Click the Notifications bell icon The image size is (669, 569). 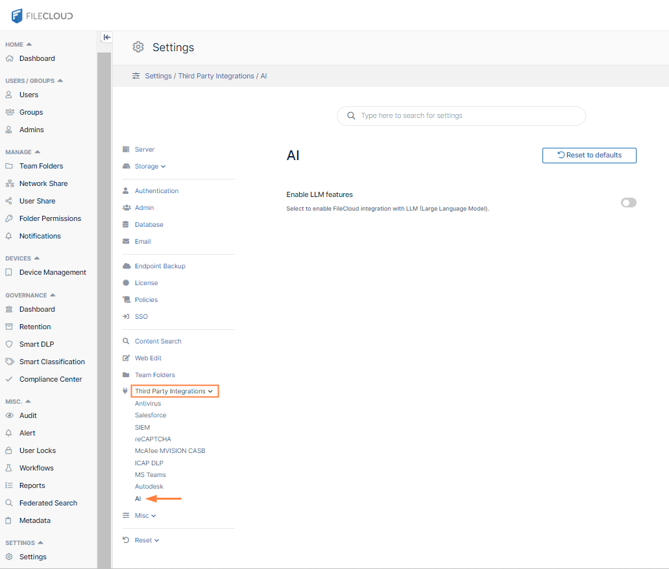pyautogui.click(x=9, y=236)
